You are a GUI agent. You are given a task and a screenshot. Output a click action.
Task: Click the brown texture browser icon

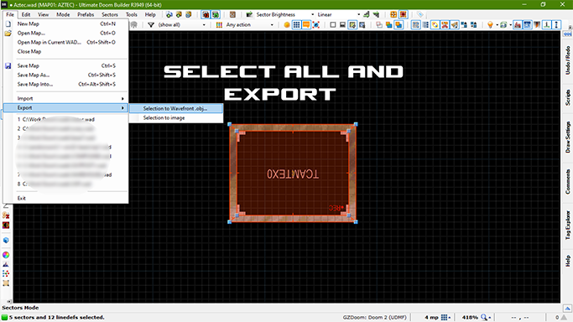tap(232, 14)
